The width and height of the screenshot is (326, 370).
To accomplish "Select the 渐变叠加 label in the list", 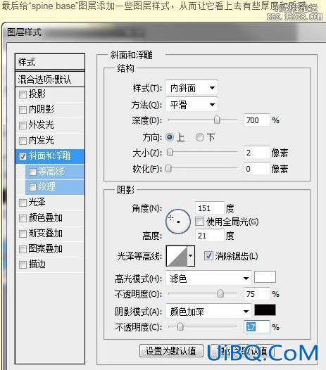I will [46, 233].
